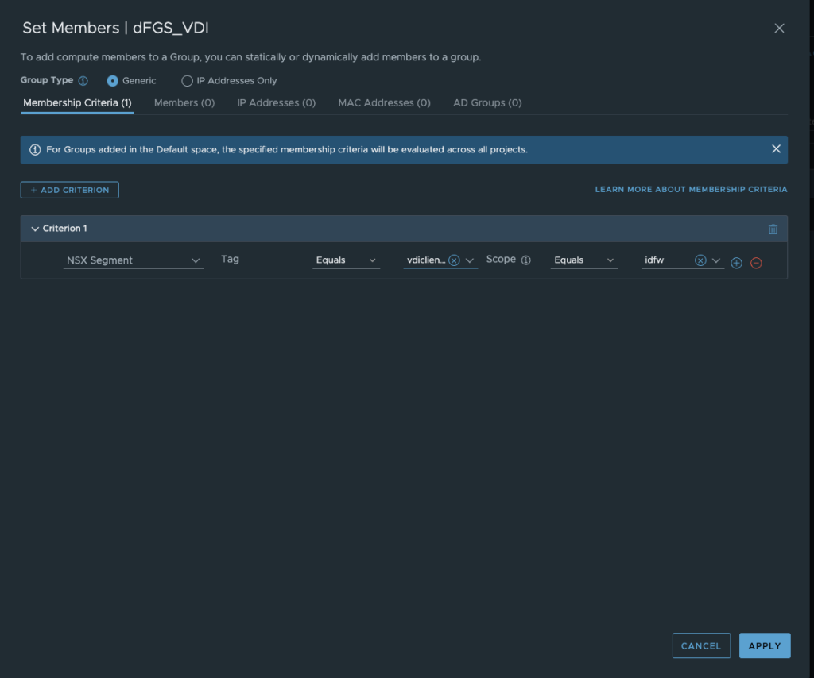Open the Tag Equals operator dropdown
814x678 pixels.
346,260
